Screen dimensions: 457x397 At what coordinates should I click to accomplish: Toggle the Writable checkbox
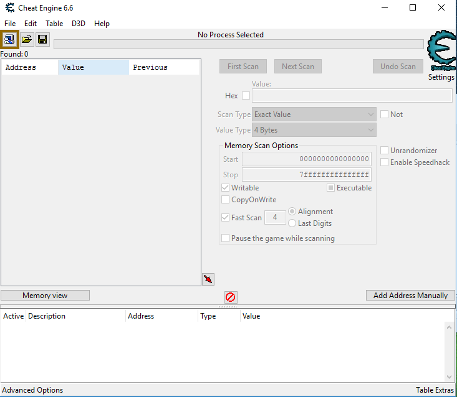click(225, 188)
